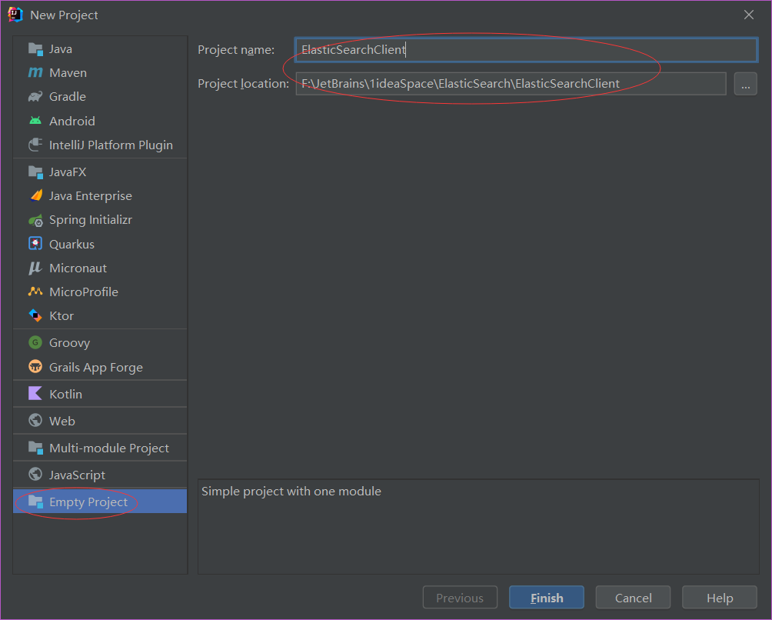Choose 'Ktor' project type
The height and width of the screenshot is (620, 772).
click(62, 316)
